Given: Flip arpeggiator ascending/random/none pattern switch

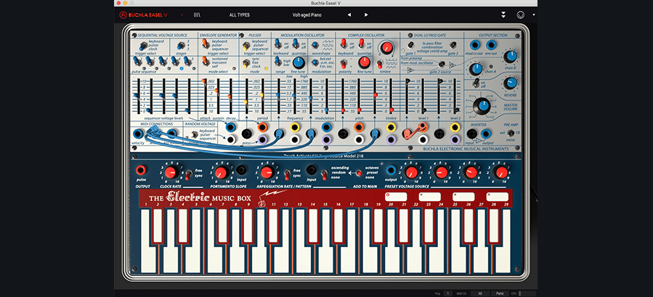Looking at the screenshot, I should click(x=324, y=174).
